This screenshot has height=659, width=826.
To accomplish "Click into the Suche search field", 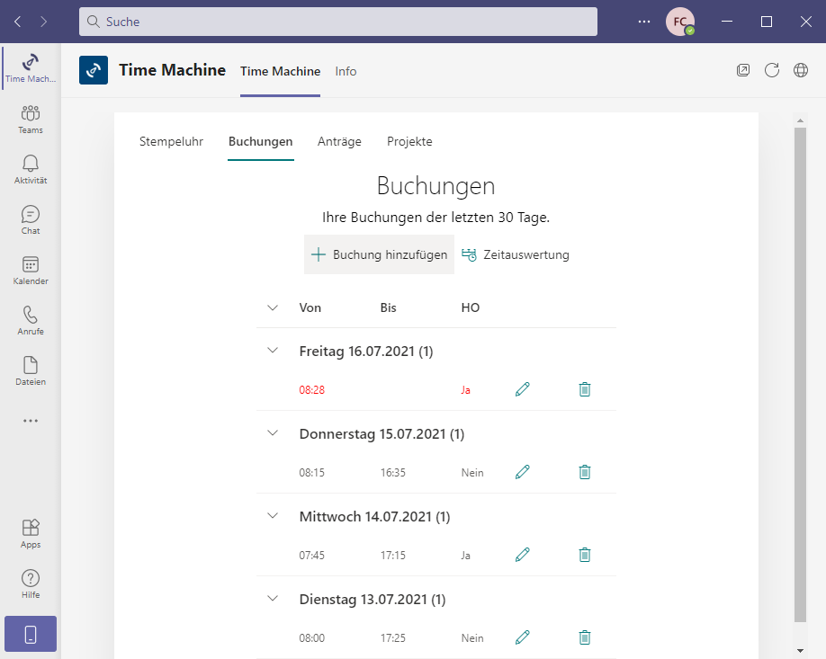I will pyautogui.click(x=338, y=22).
